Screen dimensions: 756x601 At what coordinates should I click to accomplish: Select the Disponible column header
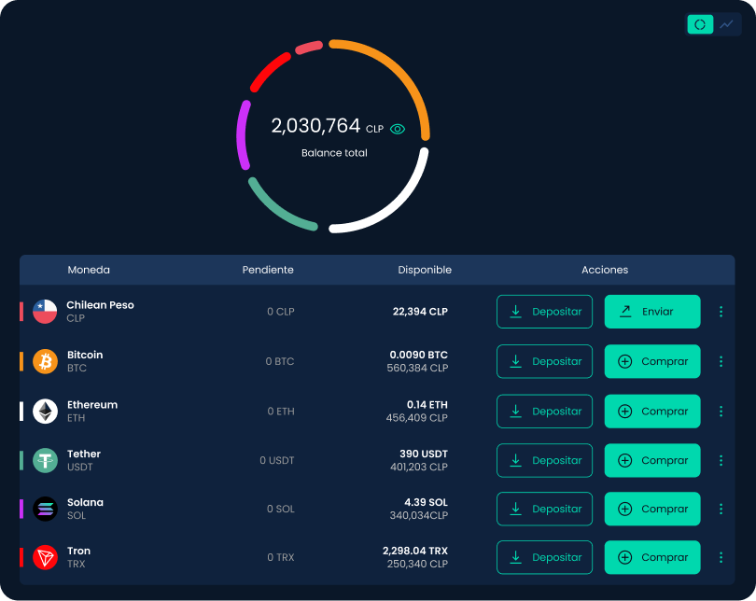tap(425, 270)
